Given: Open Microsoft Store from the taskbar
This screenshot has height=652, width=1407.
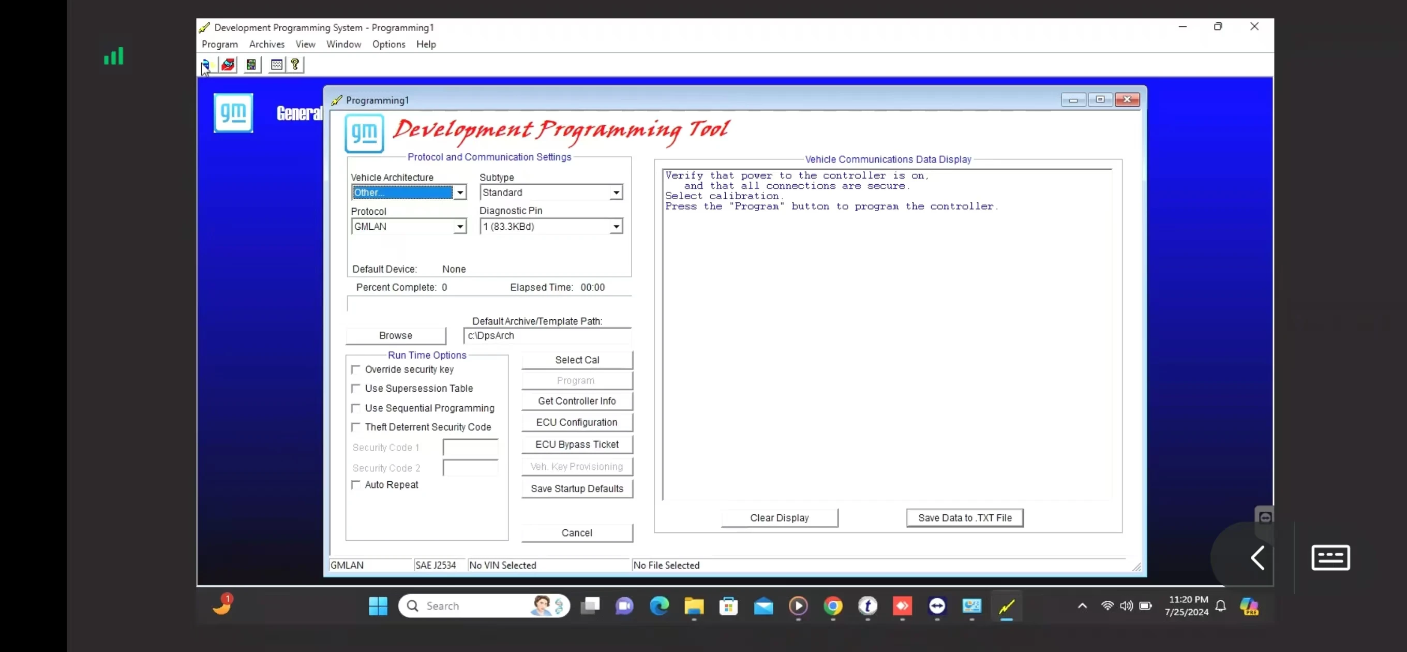Looking at the screenshot, I should pyautogui.click(x=729, y=605).
